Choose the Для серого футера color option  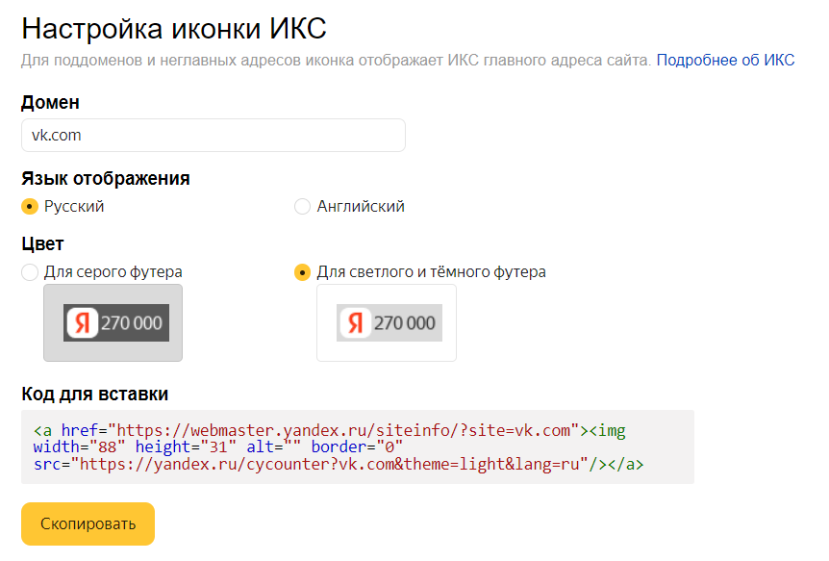coord(30,272)
